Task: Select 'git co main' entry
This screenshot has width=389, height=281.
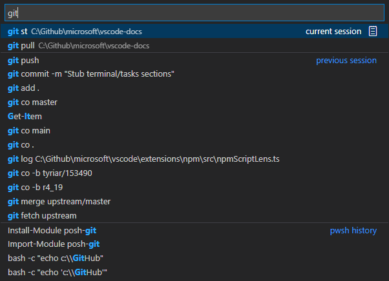Action: [x=29, y=131]
